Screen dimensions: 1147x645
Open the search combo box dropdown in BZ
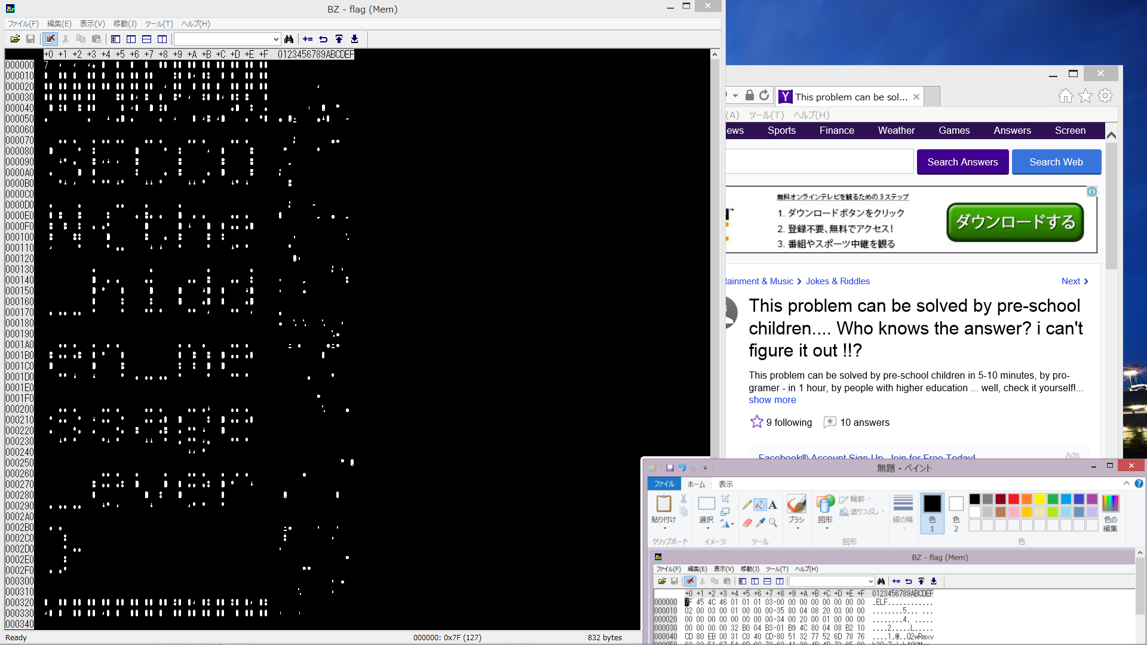276,39
